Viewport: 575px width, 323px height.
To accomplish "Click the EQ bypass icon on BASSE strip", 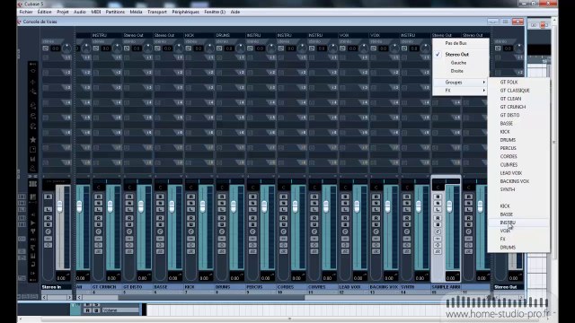I will click(160, 245).
